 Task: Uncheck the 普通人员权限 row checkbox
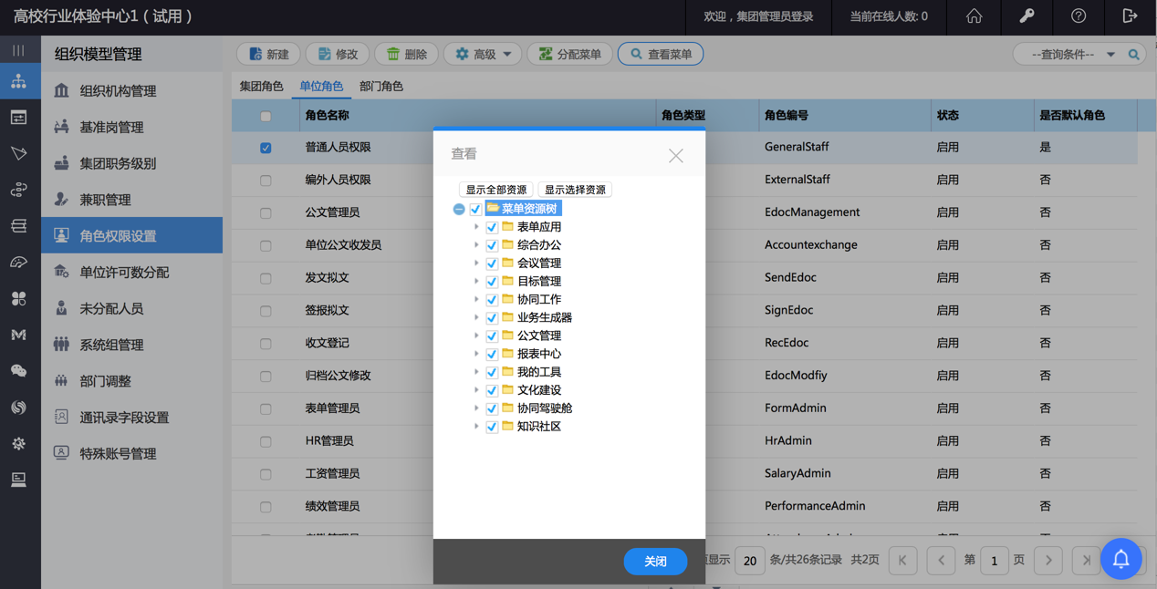[265, 147]
